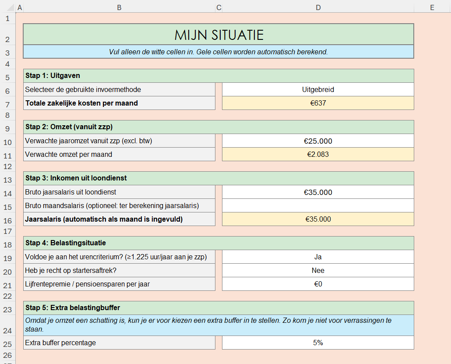This screenshot has height=364, width=451.
Task: Select row 10 header
Action: [x=7, y=141]
